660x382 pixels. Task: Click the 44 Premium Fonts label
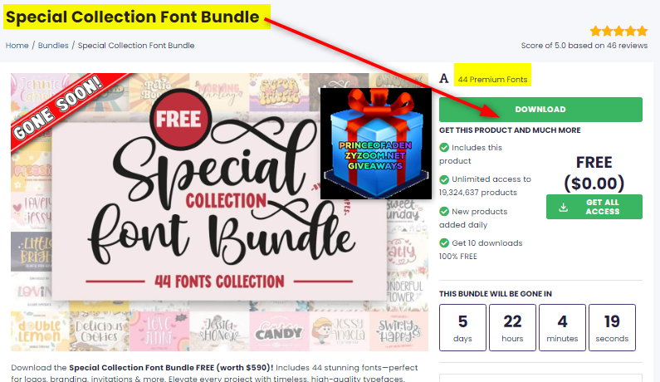(x=492, y=79)
